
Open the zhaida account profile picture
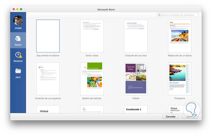[x=18, y=20]
